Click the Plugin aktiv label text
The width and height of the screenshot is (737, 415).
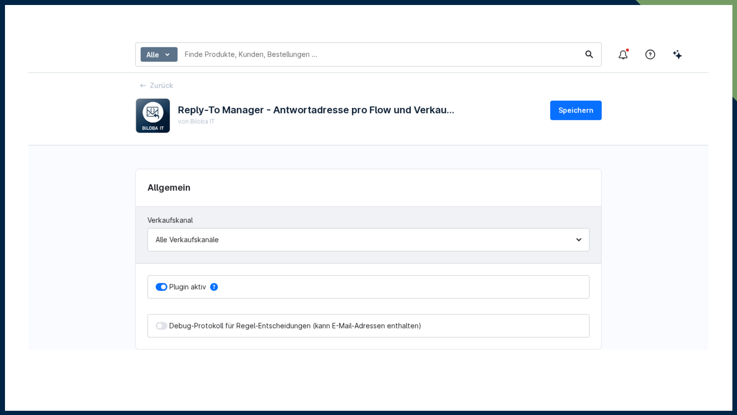(187, 287)
